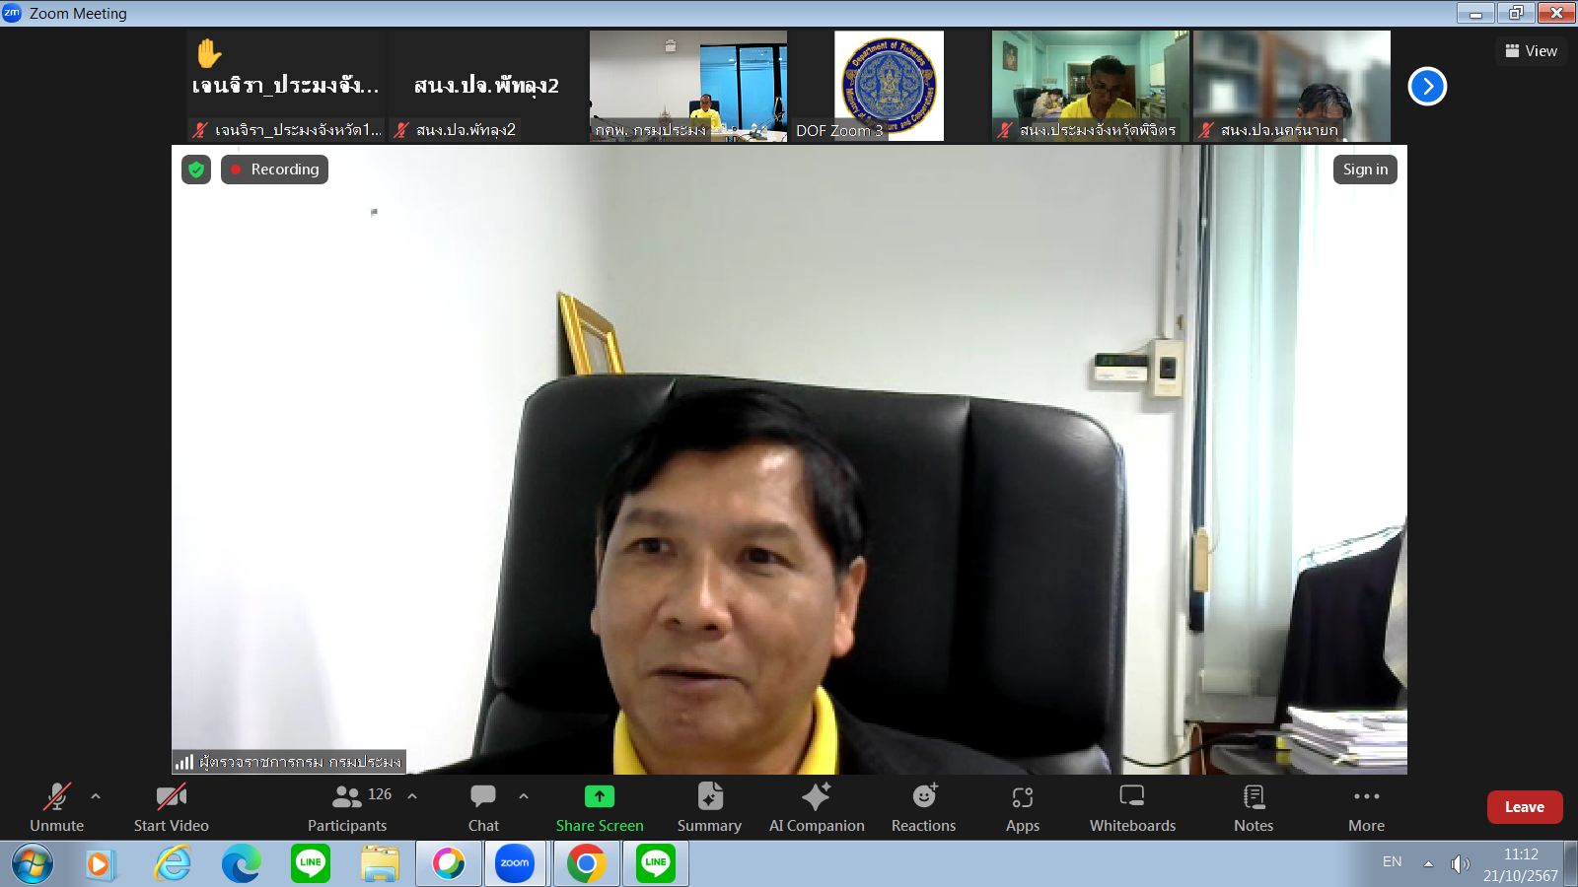Expand the participants options caret
Image resolution: width=1578 pixels, height=887 pixels.
pos(412,796)
